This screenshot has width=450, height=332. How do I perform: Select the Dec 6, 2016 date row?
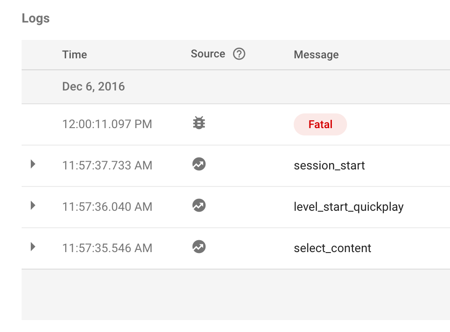[93, 86]
